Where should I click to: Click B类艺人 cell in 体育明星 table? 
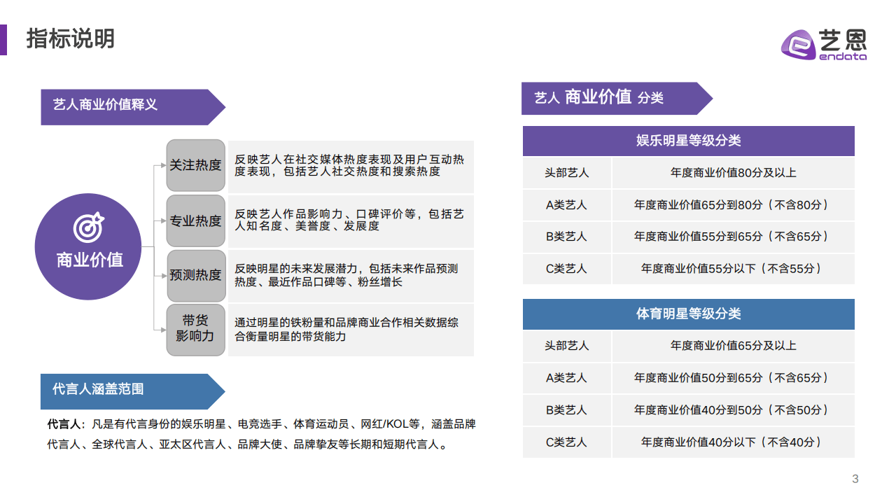pos(567,410)
